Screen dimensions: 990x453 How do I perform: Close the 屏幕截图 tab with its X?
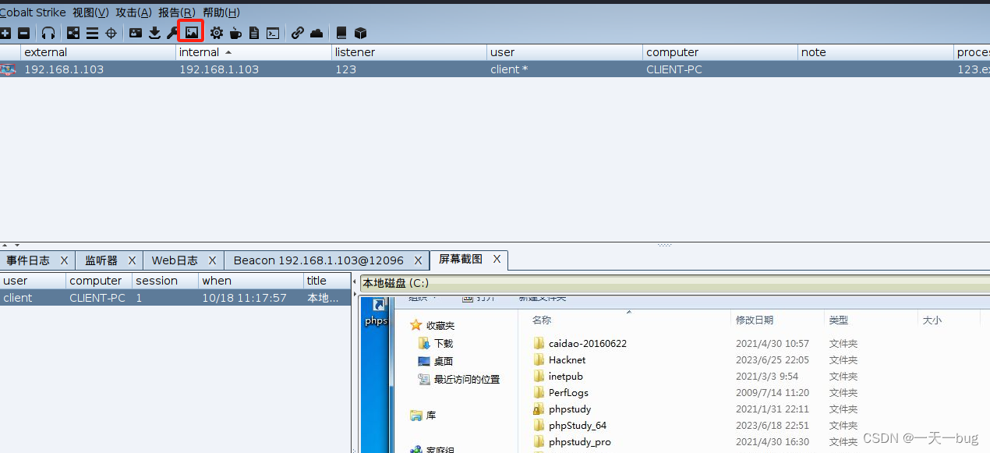coord(497,260)
